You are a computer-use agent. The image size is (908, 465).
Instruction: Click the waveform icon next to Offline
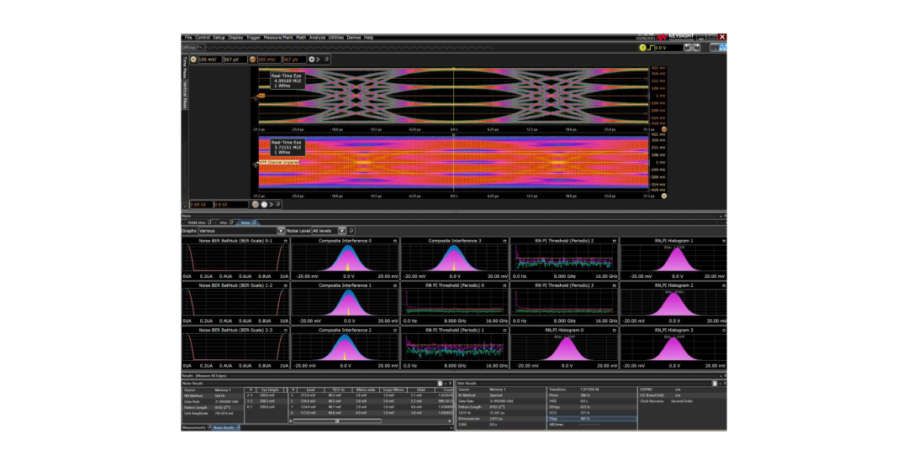(201, 48)
